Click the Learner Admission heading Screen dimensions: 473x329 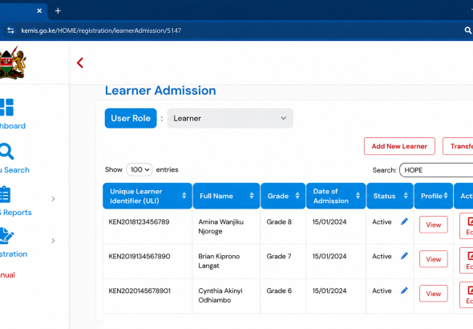click(160, 91)
